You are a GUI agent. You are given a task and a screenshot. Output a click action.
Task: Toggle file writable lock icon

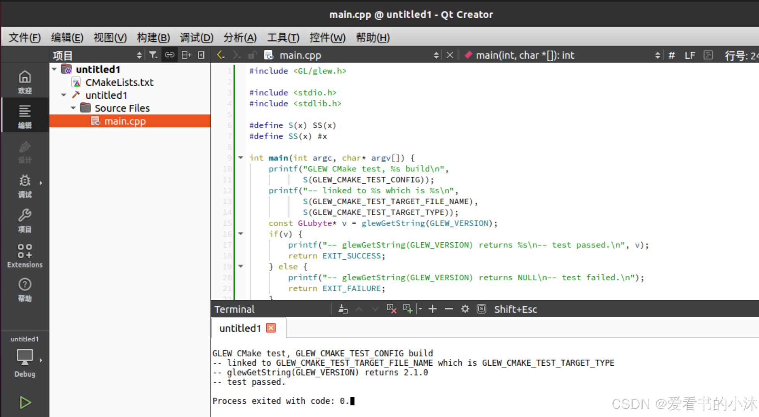pyautogui.click(x=252, y=55)
